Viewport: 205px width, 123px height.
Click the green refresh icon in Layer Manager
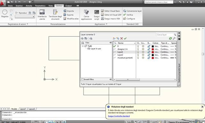click(170, 38)
